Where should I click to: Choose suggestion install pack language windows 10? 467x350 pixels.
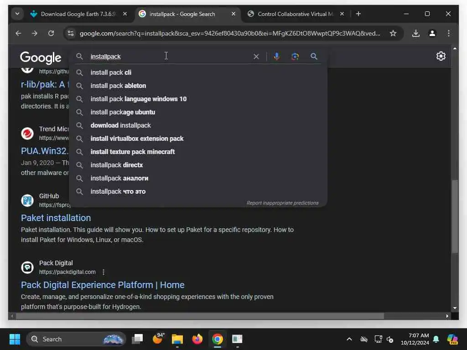(198, 99)
